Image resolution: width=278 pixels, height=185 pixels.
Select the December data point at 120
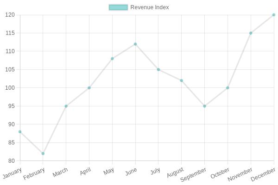click(273, 15)
